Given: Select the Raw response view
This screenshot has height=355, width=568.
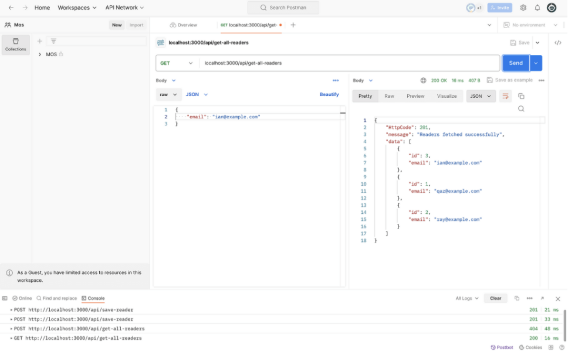Looking at the screenshot, I should tap(389, 96).
